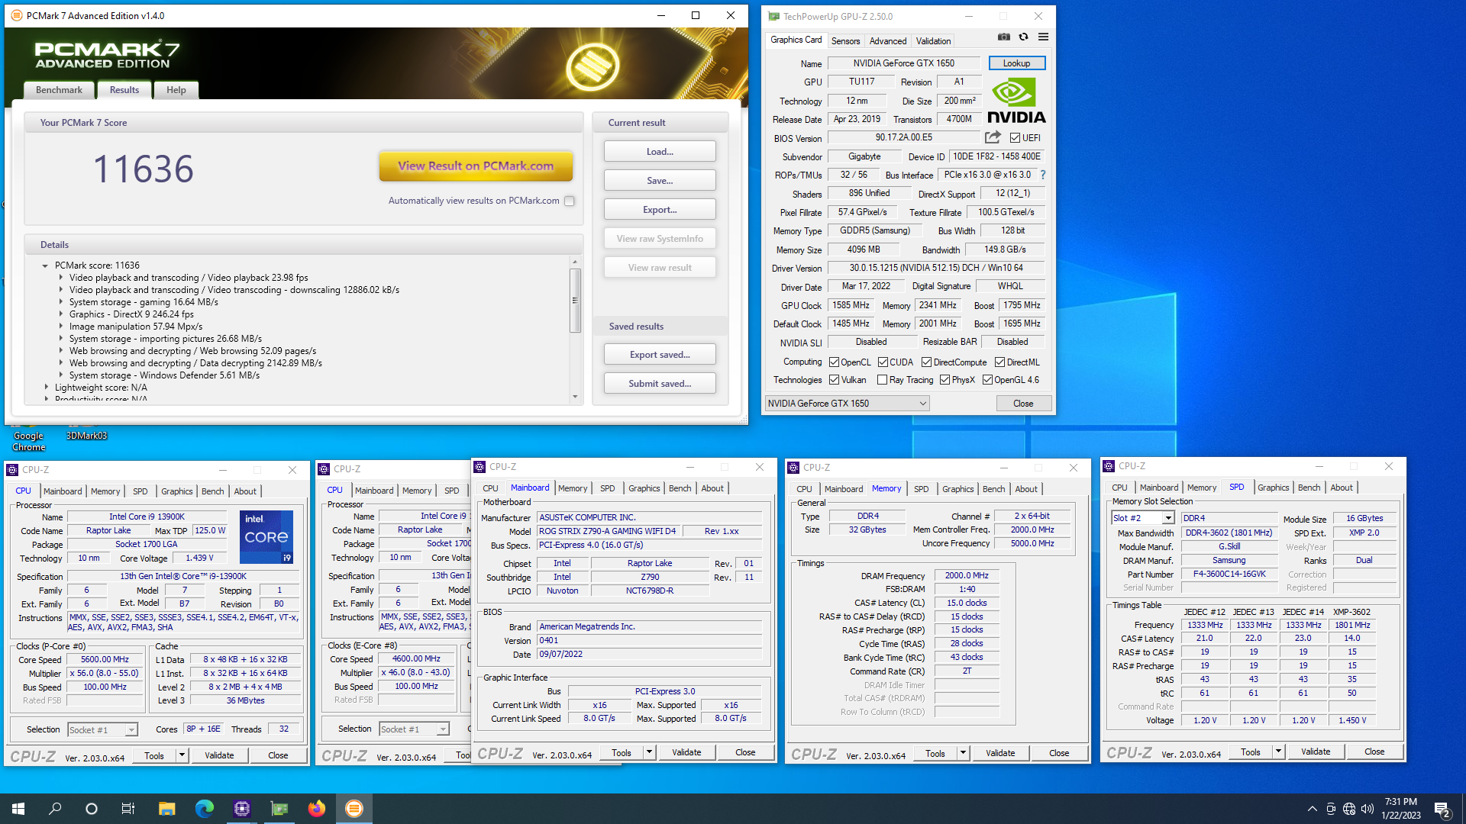The image size is (1466, 824).
Task: Toggle UEFI checkbox in GPU-Z
Action: (1015, 138)
